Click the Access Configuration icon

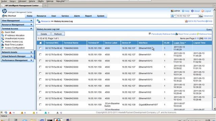pyautogui.click(x=3, y=48)
